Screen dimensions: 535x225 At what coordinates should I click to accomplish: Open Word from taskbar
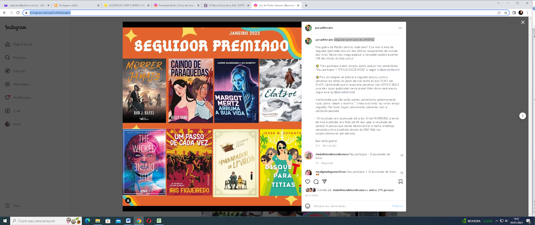click(x=128, y=221)
